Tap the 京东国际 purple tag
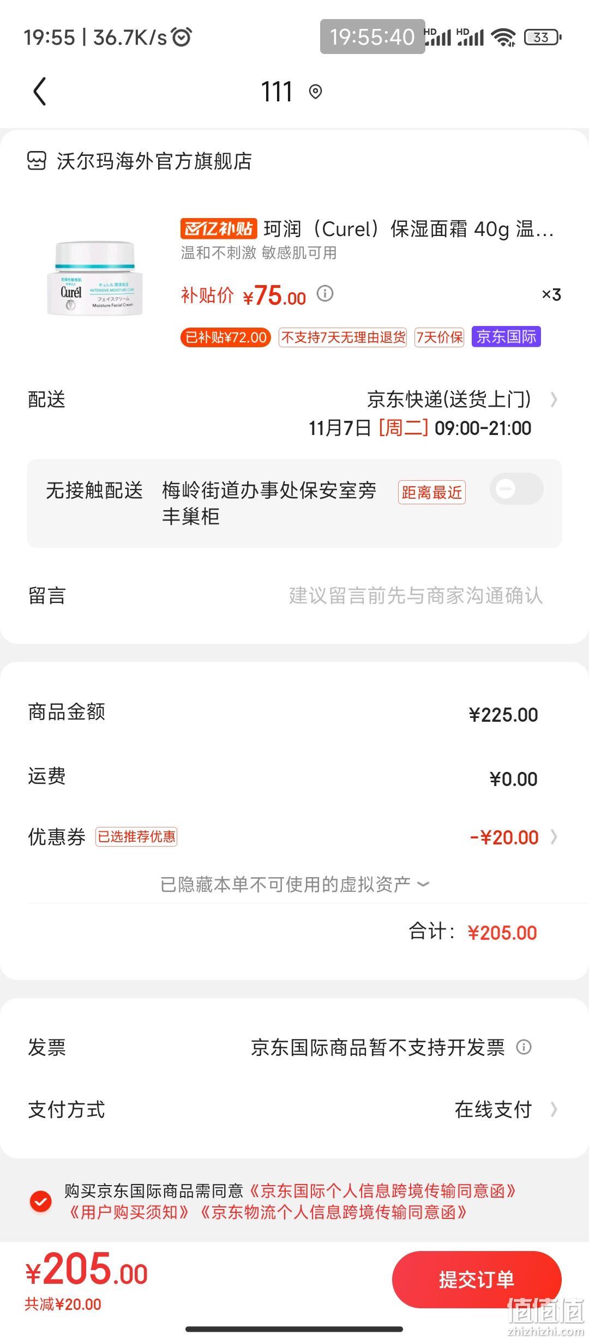 point(506,337)
